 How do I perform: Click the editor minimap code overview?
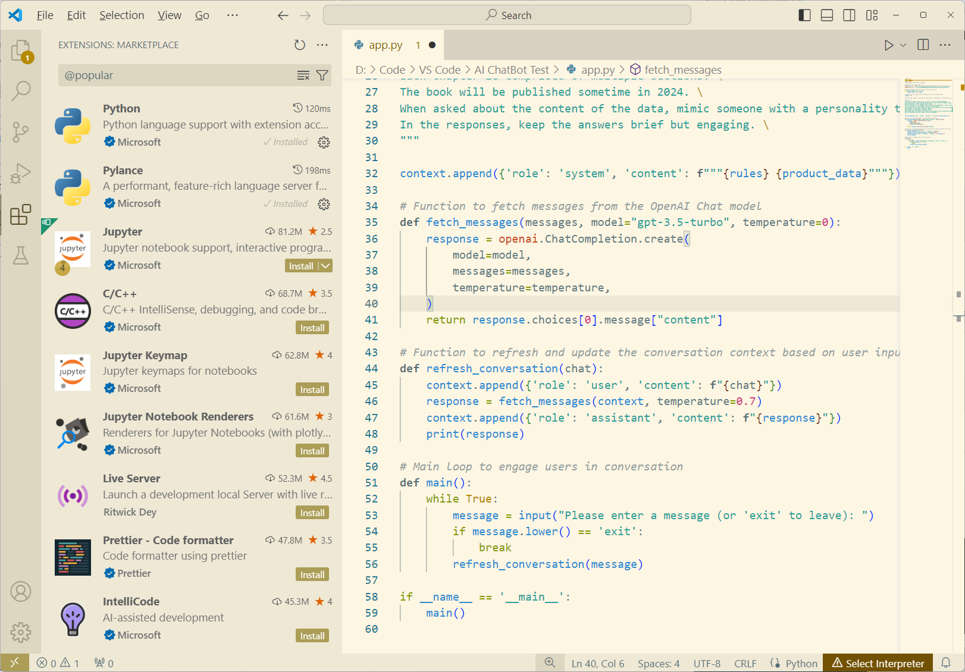click(928, 113)
